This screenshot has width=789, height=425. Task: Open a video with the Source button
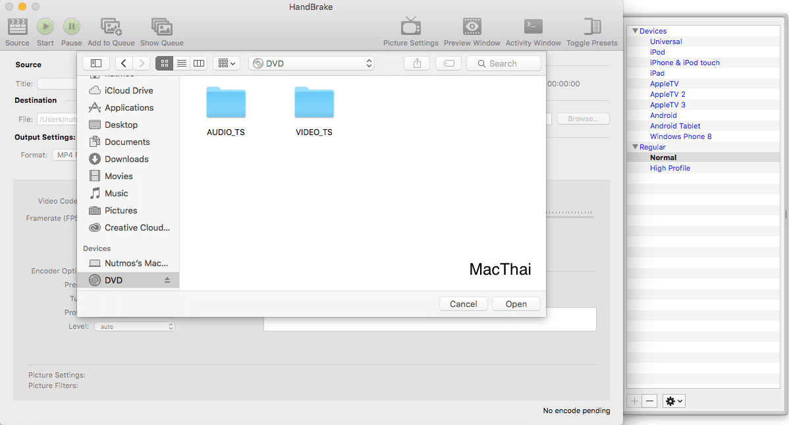[16, 30]
